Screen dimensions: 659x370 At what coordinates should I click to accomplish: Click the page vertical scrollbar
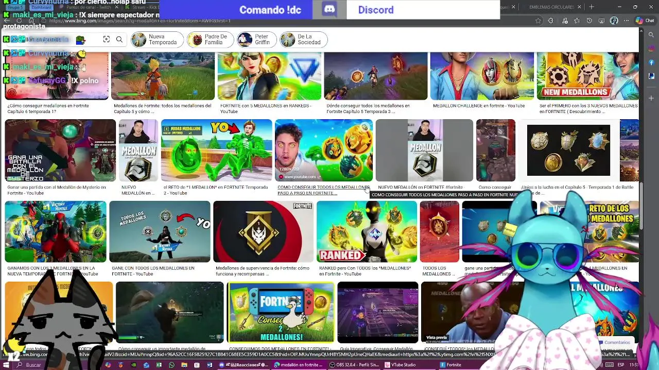[x=641, y=206]
